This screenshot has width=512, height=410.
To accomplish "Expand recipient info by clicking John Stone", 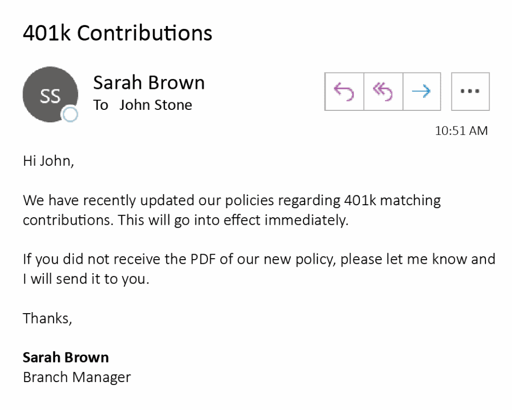I will 155,105.
